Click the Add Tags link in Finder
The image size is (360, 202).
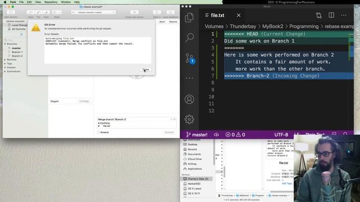(x=287, y=183)
